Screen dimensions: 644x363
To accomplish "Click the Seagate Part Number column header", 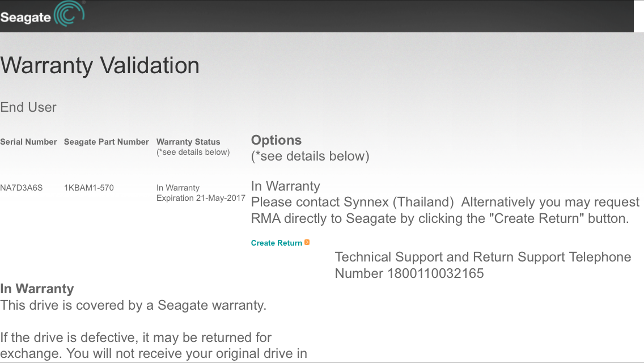I will [x=106, y=142].
